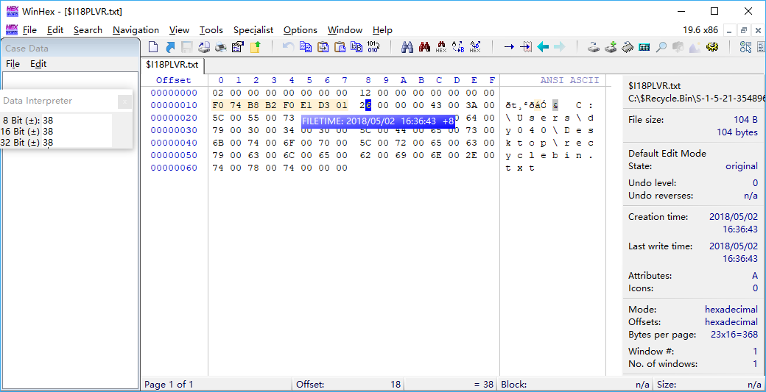The width and height of the screenshot is (766, 392).
Task: Open Case Data Edit menu
Action: click(x=38, y=64)
